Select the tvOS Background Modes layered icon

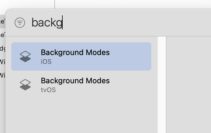pyautogui.click(x=25, y=85)
